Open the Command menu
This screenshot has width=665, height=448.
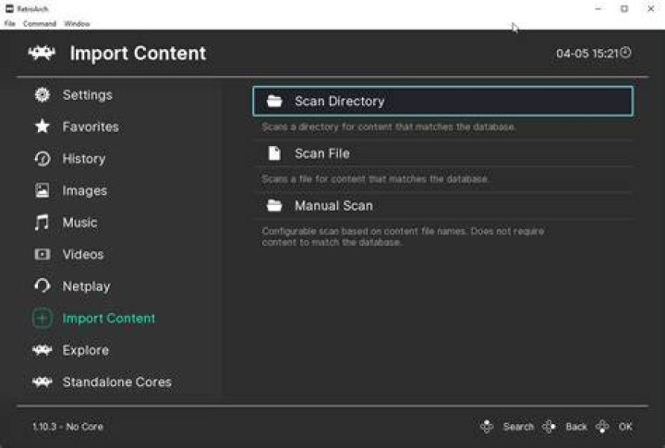coord(40,24)
